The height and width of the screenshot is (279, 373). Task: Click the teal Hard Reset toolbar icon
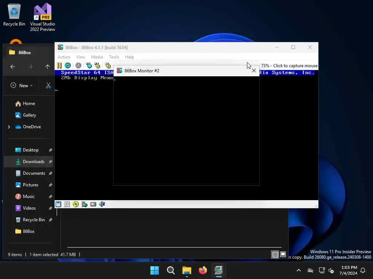[68, 65]
